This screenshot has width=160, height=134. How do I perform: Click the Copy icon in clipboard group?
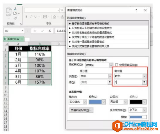tap(15, 13)
